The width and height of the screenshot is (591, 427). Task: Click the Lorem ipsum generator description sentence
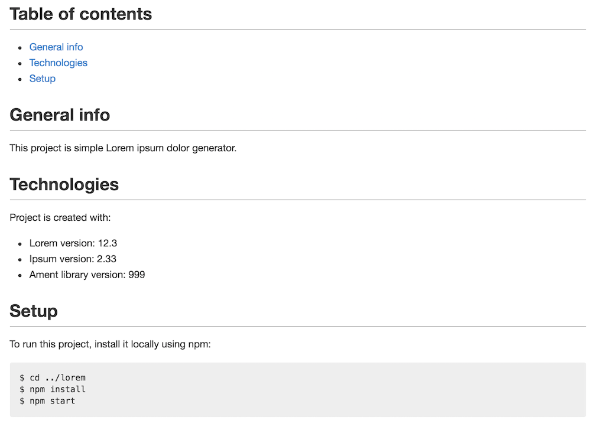123,148
